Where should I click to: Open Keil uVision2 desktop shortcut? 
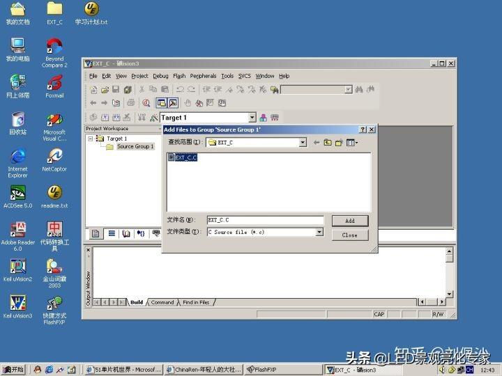click(18, 270)
